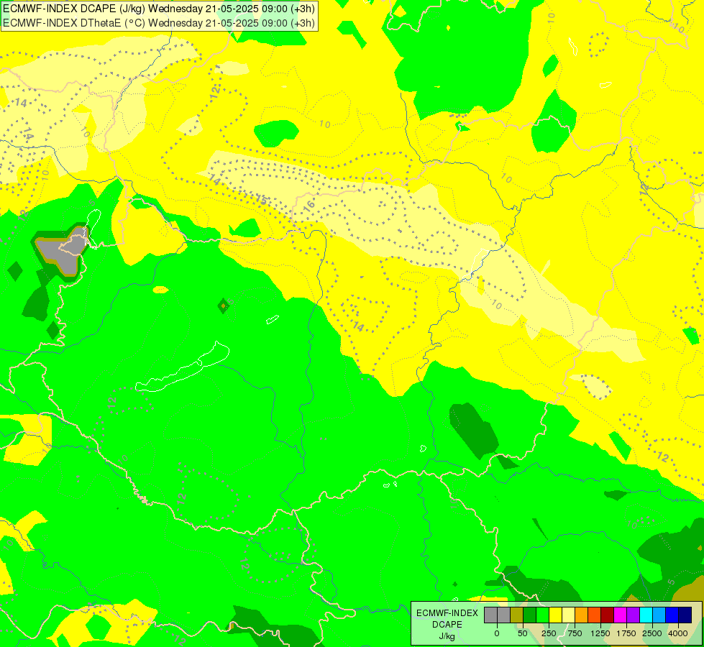Pick the light blue legend swatch

659,615
